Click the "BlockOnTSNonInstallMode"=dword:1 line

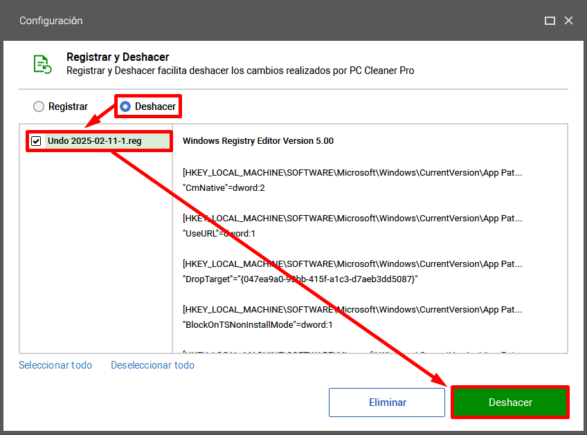coord(258,324)
